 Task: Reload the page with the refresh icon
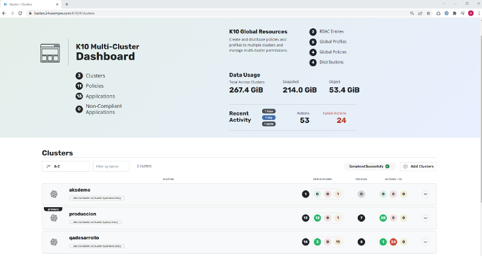[20, 13]
